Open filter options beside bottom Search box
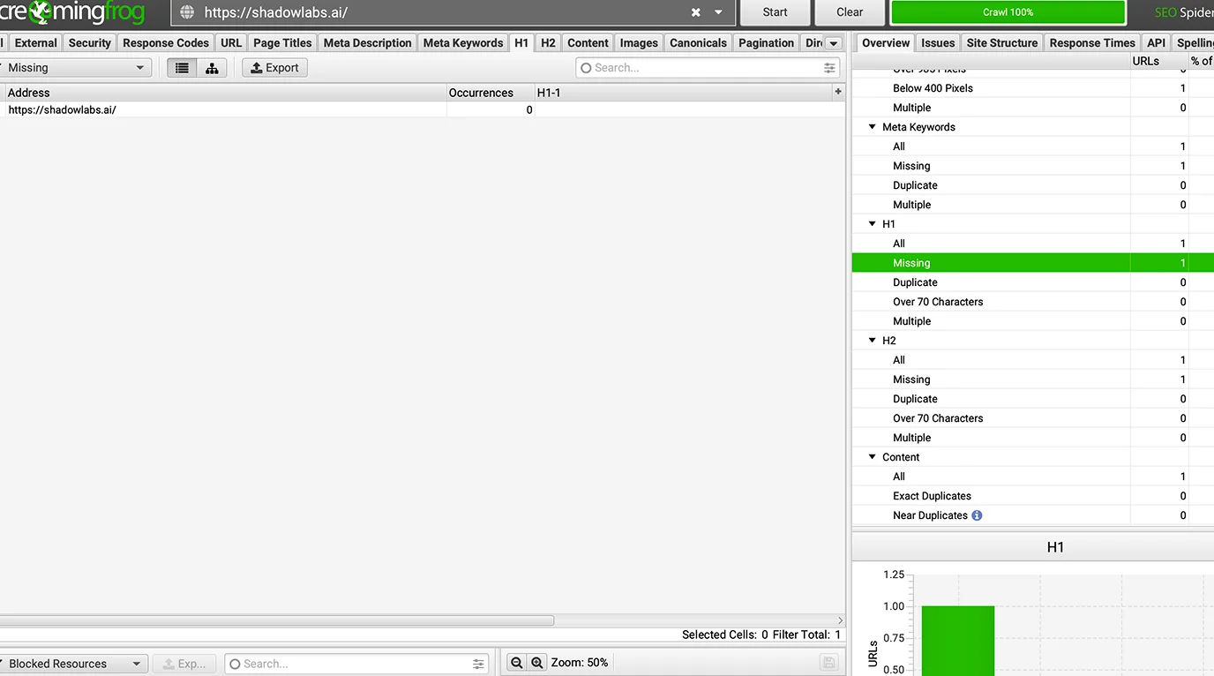The width and height of the screenshot is (1214, 676). click(x=478, y=664)
